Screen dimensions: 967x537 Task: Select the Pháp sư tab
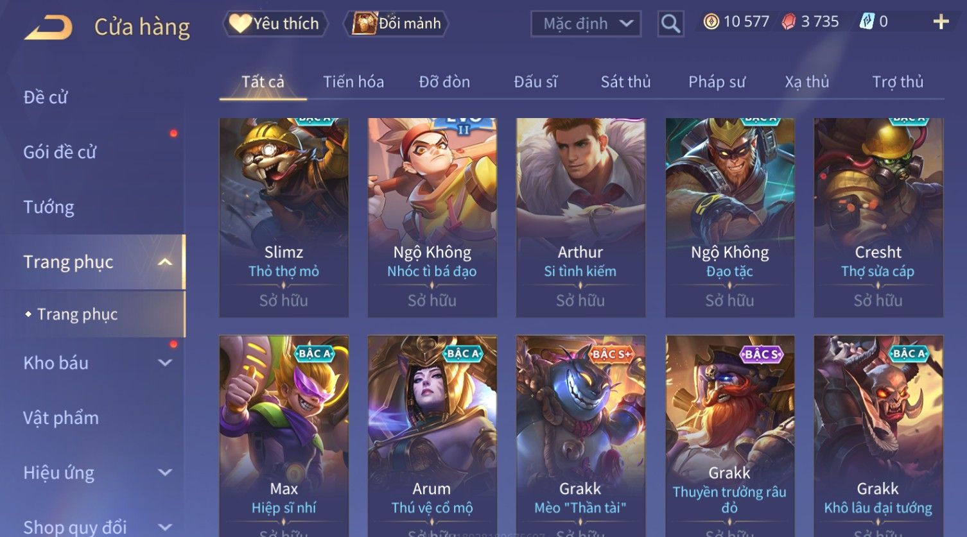(x=717, y=82)
